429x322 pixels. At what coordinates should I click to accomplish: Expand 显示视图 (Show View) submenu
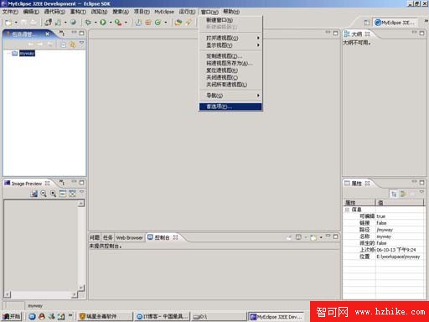pyautogui.click(x=230, y=45)
